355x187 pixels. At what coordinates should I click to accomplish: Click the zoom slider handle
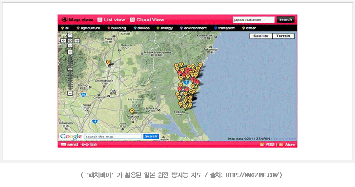70,70
